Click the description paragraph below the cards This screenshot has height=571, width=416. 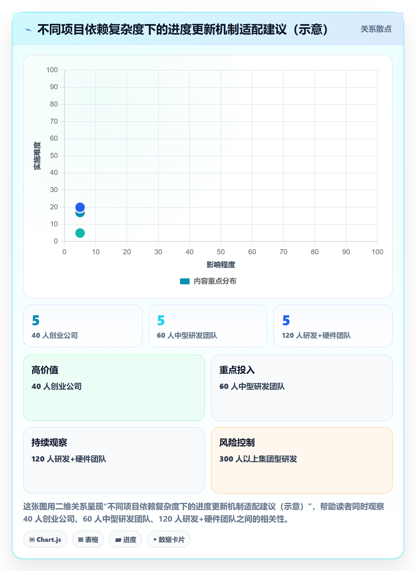tap(204, 513)
